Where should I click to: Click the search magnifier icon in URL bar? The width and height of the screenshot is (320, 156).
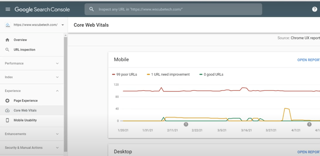point(92,9)
